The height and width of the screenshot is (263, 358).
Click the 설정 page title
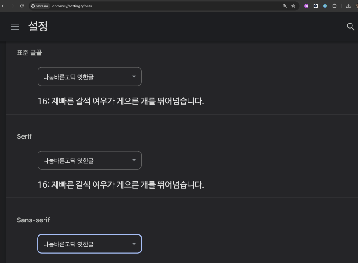point(38,26)
